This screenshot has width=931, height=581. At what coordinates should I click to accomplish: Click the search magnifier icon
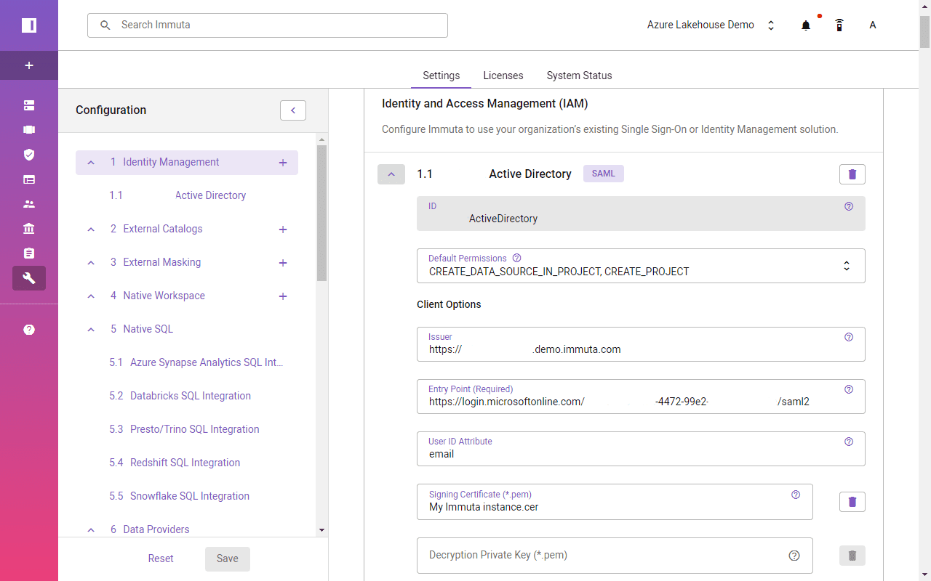click(x=105, y=25)
